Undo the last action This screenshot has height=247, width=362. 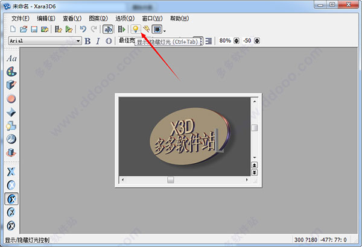tap(83, 30)
